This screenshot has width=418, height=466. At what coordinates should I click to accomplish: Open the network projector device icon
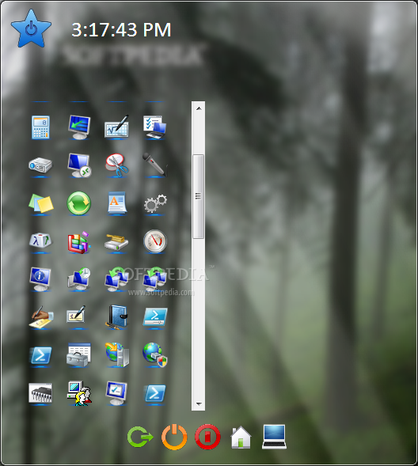tap(40, 165)
